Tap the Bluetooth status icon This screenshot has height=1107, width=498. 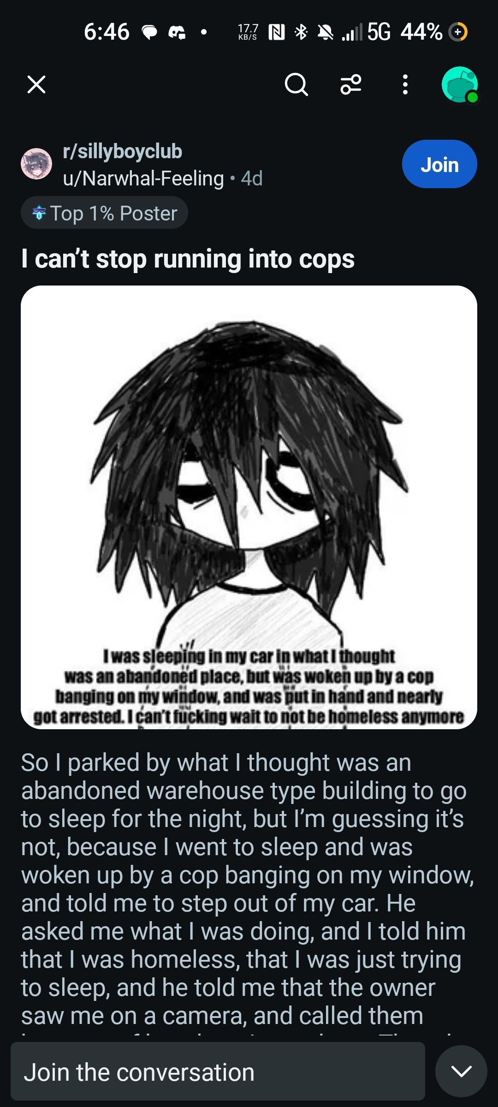pyautogui.click(x=301, y=32)
